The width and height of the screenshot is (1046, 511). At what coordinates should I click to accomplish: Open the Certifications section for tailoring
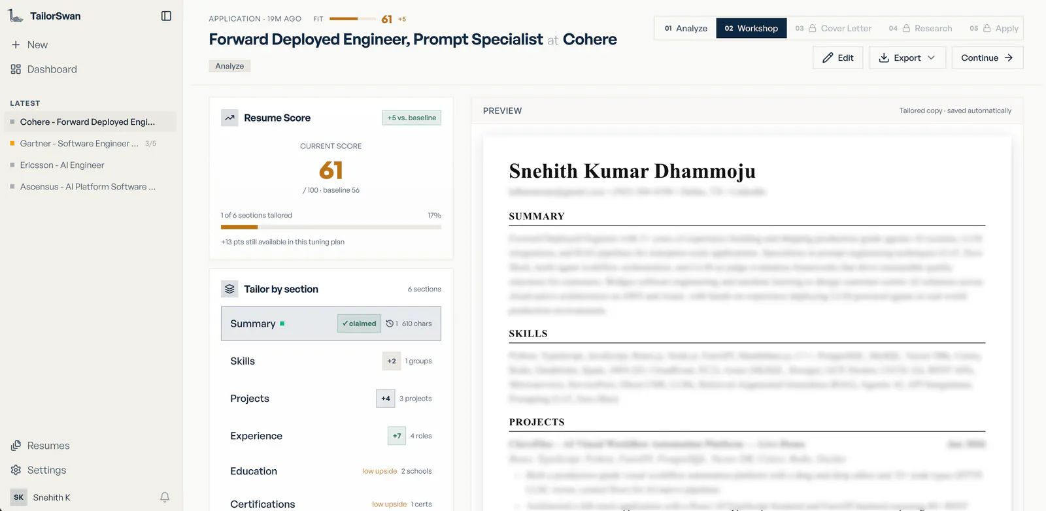click(331, 504)
